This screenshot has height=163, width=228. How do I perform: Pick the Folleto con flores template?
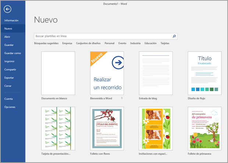tap(107, 128)
